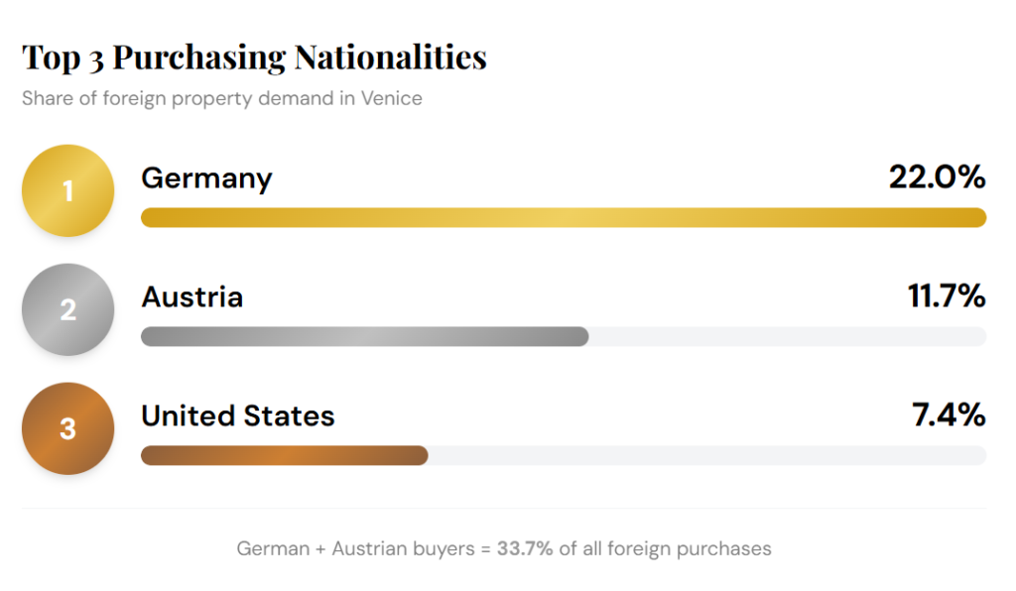Click the empty track of United States bar
The height and width of the screenshot is (591, 1016).
click(x=706, y=456)
